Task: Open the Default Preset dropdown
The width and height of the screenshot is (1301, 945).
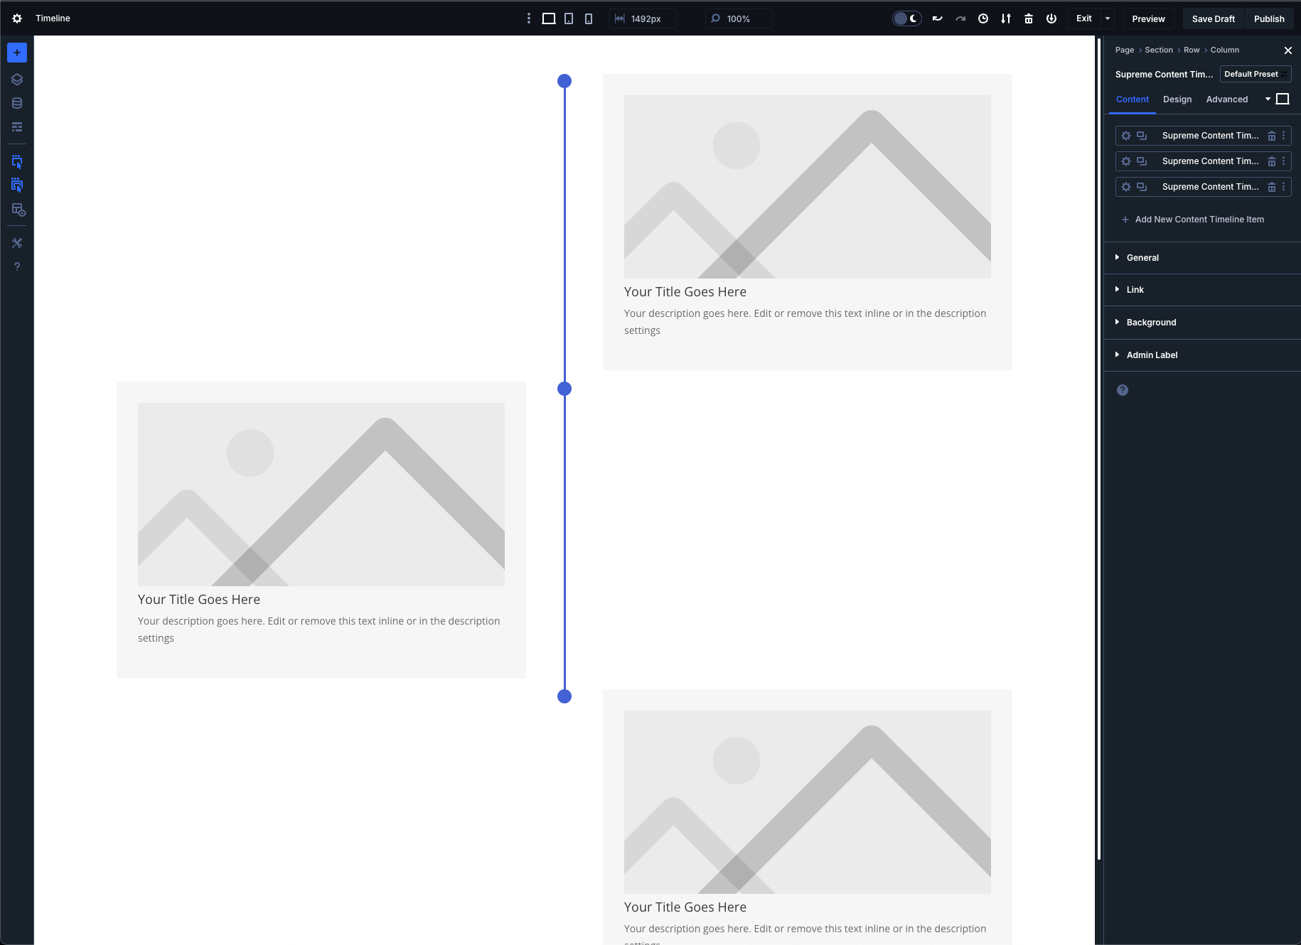Action: pos(1256,74)
